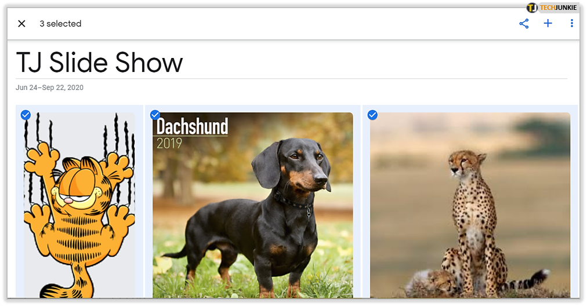Click the Jun 24–Sep 22, 2020 date text
Image resolution: width=587 pixels, height=306 pixels.
(49, 88)
